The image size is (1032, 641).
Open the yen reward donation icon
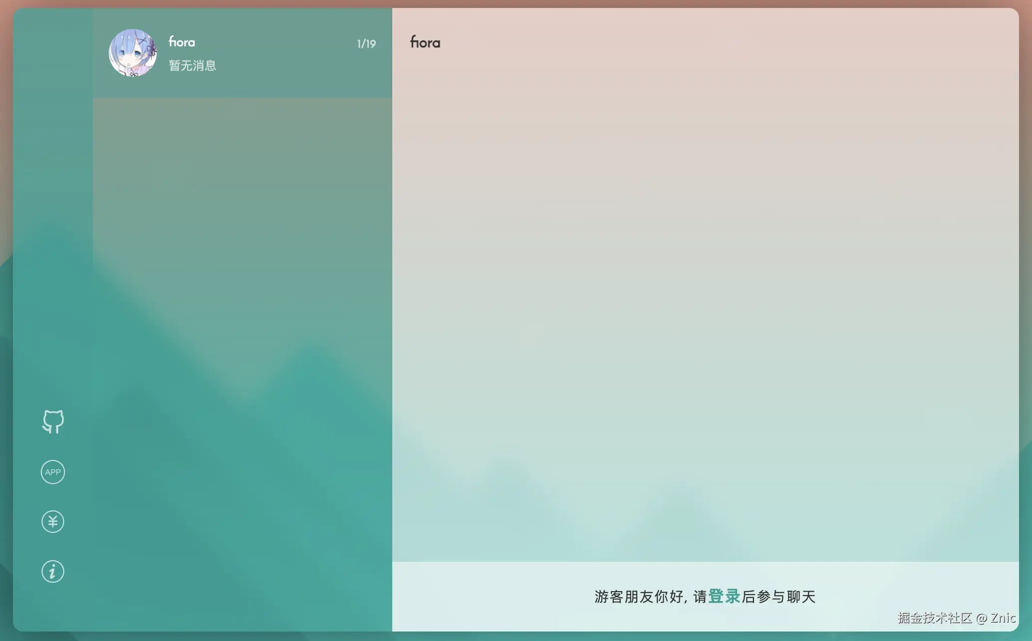[53, 521]
